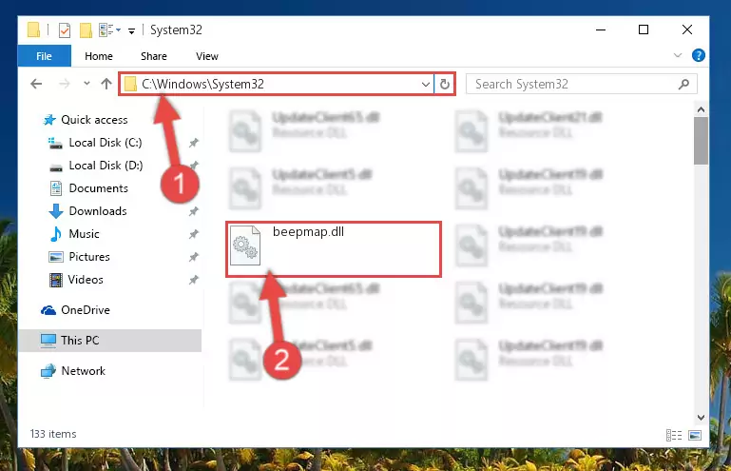Select Quick access in navigation pane
The image size is (731, 471).
pos(94,120)
